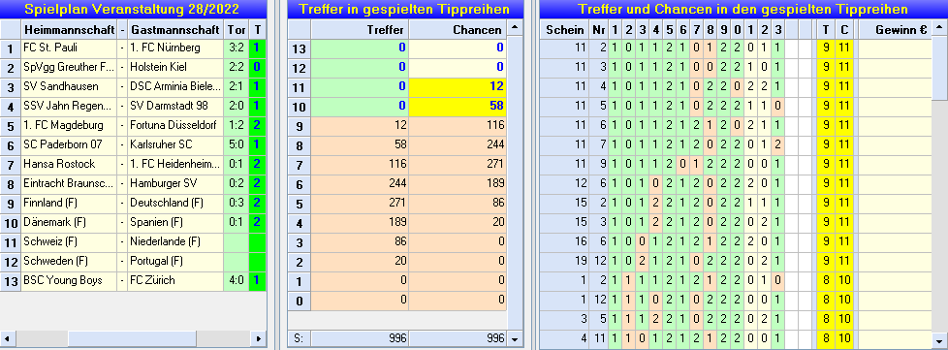The height and width of the screenshot is (350, 948).
Task: Select the SSV Jahn Regen... cell
Action: coord(69,106)
